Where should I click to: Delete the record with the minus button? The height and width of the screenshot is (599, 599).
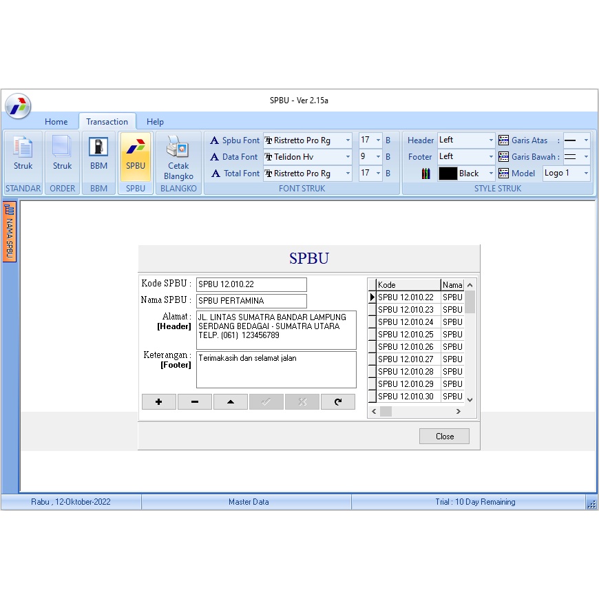pos(195,402)
